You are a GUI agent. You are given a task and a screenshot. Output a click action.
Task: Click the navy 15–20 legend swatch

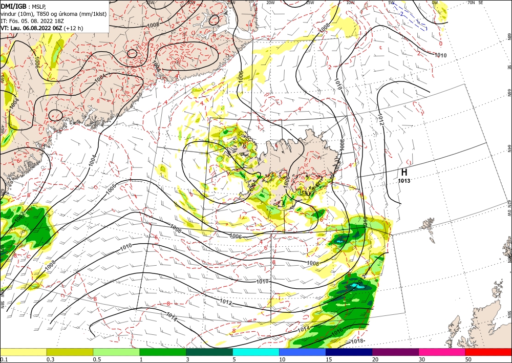pyautogui.click(x=349, y=352)
